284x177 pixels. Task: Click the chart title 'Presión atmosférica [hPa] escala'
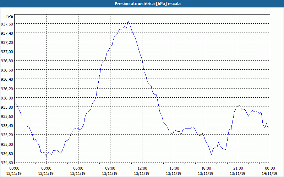pos(147,4)
